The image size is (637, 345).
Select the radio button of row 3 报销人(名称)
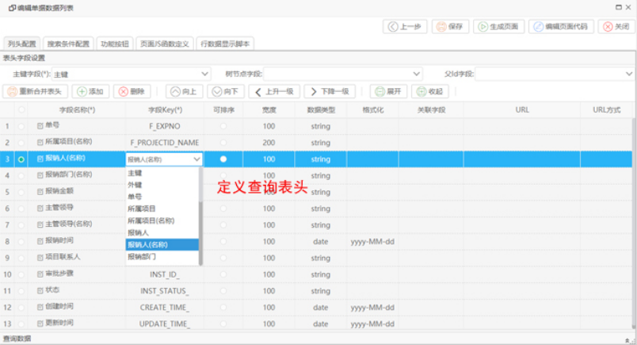[x=21, y=159]
